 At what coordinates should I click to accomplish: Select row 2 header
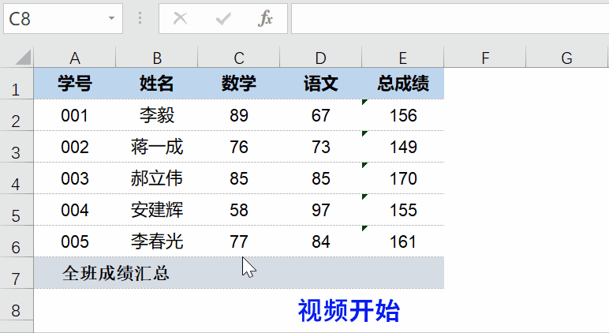click(x=17, y=115)
